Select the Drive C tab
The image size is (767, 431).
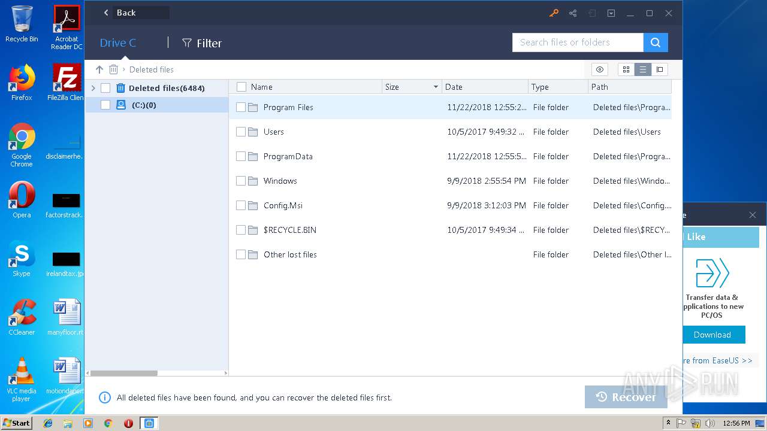point(118,43)
